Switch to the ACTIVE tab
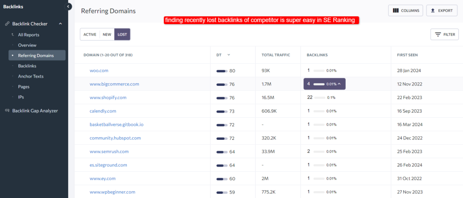The height and width of the screenshot is (198, 463). click(x=90, y=35)
